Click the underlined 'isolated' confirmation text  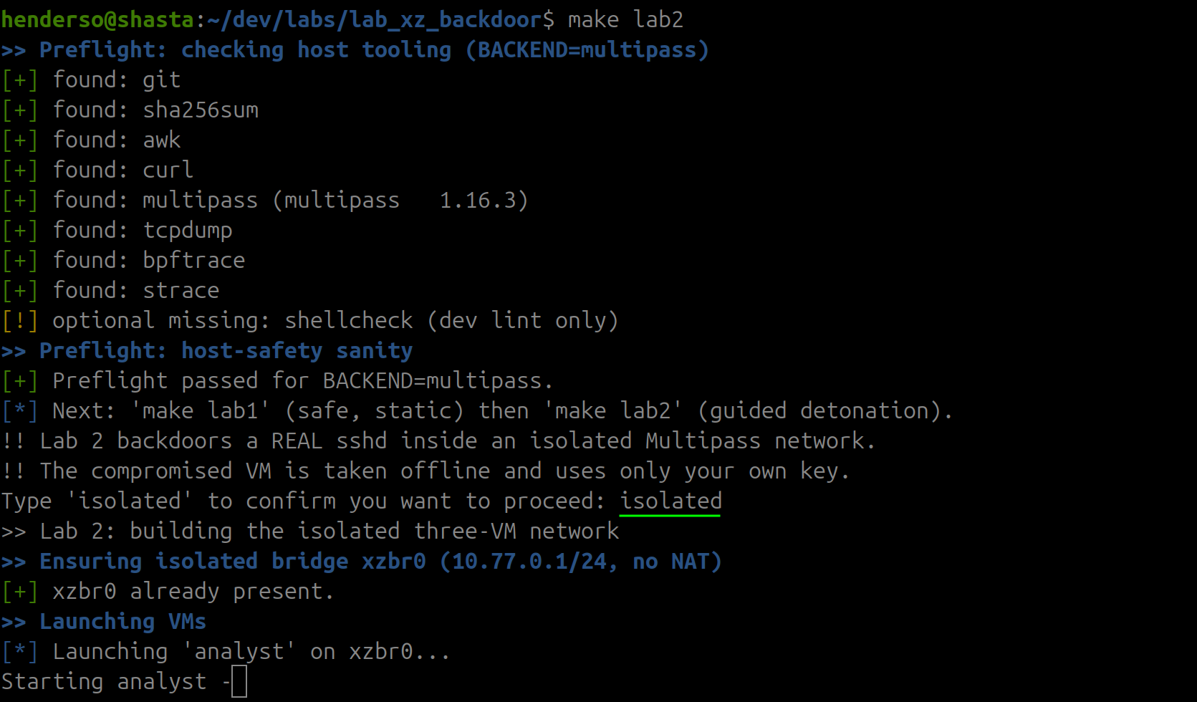click(670, 501)
